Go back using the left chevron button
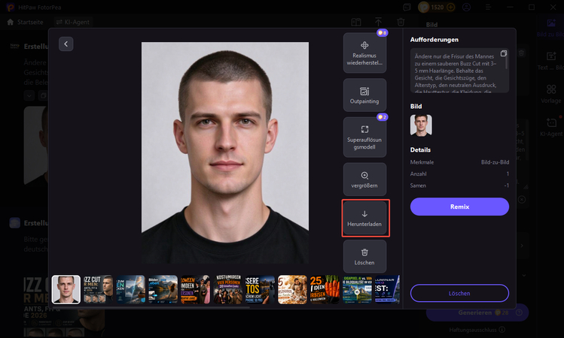 [66, 44]
